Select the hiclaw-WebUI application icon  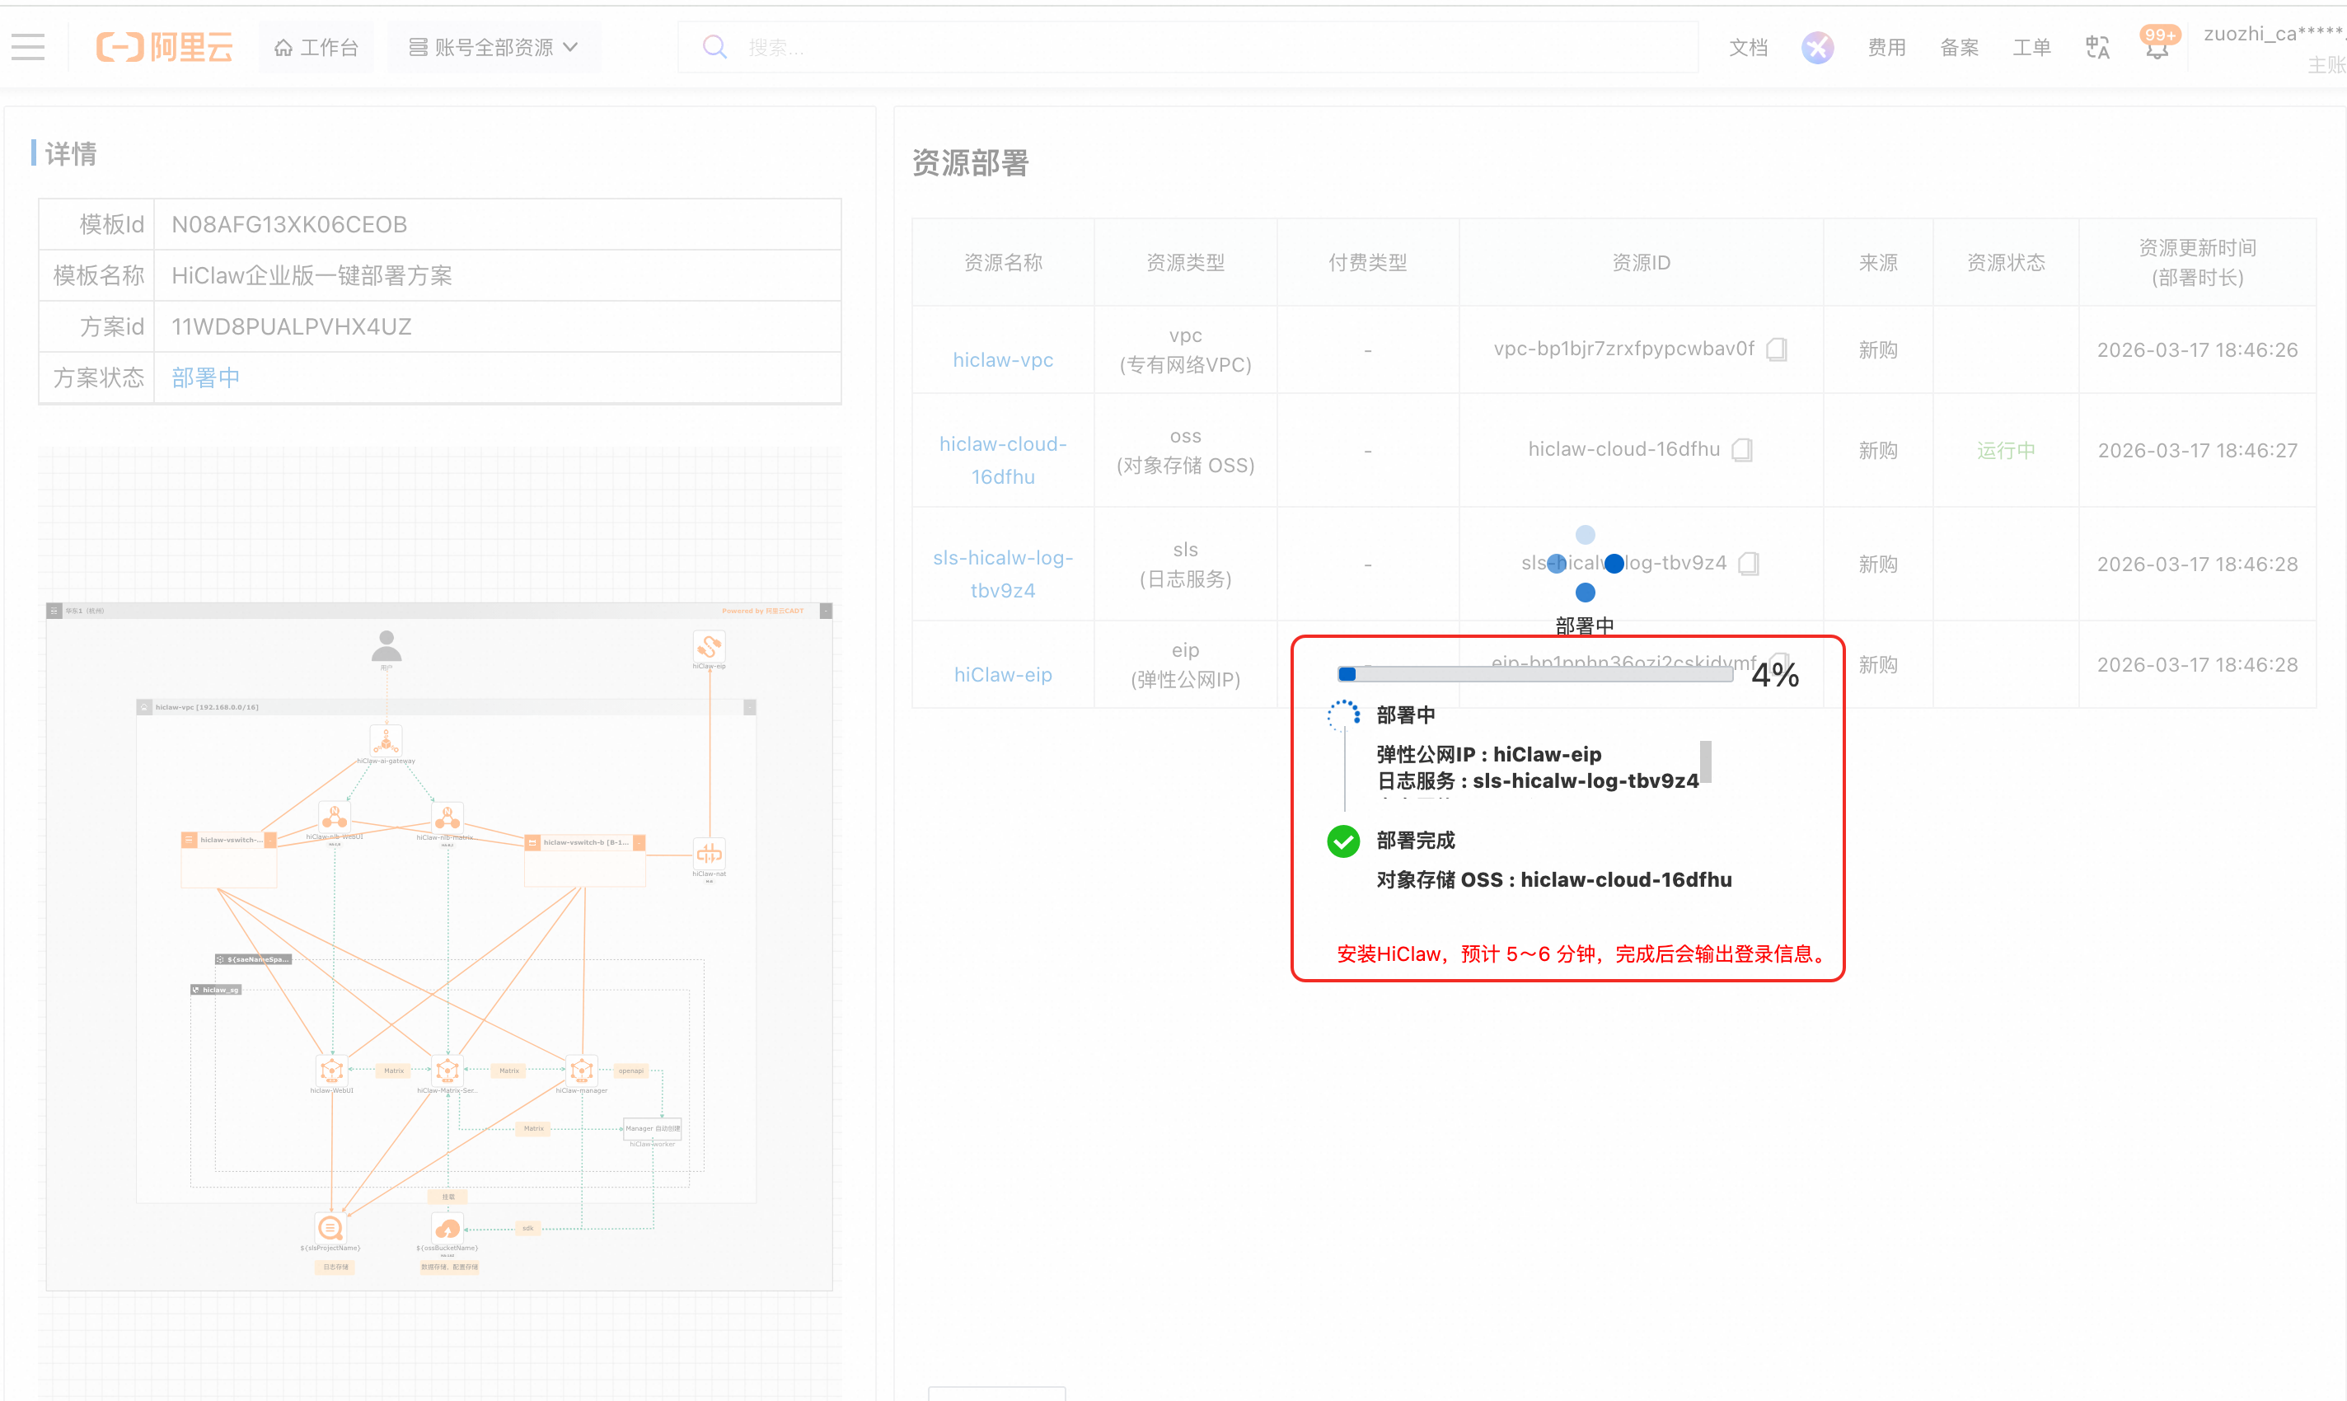[x=331, y=1071]
